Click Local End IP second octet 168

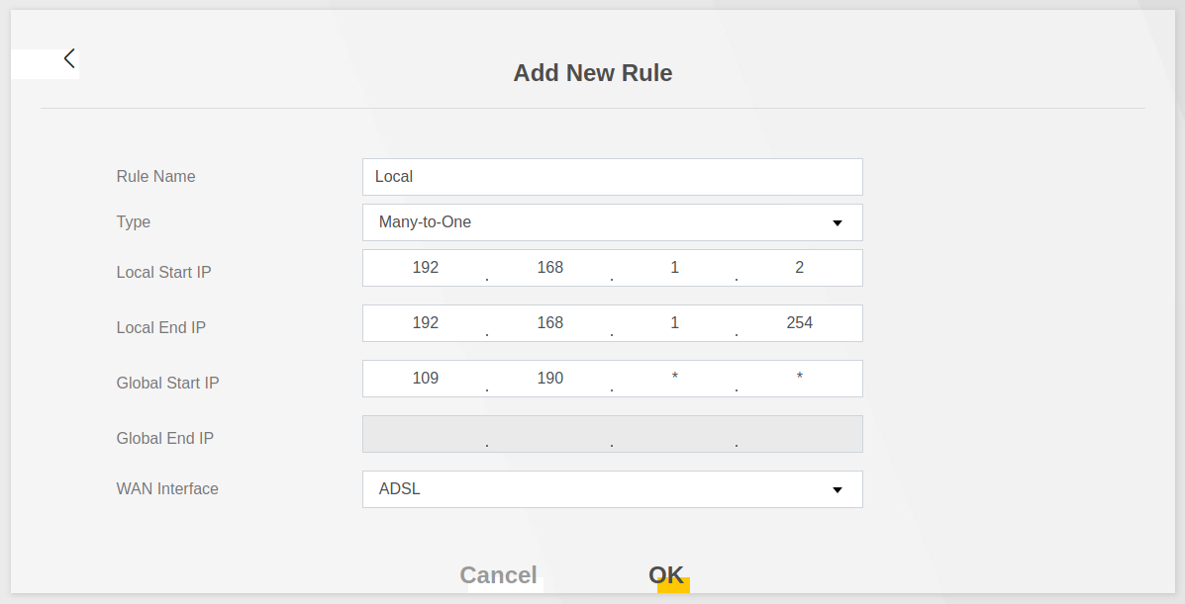tap(550, 323)
